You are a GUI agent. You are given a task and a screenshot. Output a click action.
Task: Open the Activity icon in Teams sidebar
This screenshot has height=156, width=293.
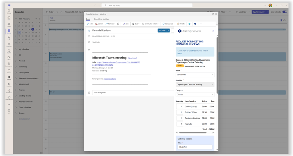click(9, 11)
